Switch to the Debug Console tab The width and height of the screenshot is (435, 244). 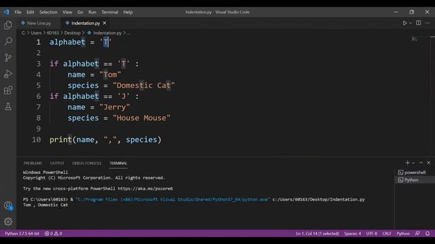[x=86, y=163]
